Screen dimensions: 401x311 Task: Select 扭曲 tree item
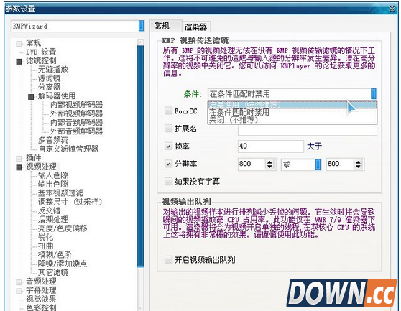pyautogui.click(x=45, y=246)
